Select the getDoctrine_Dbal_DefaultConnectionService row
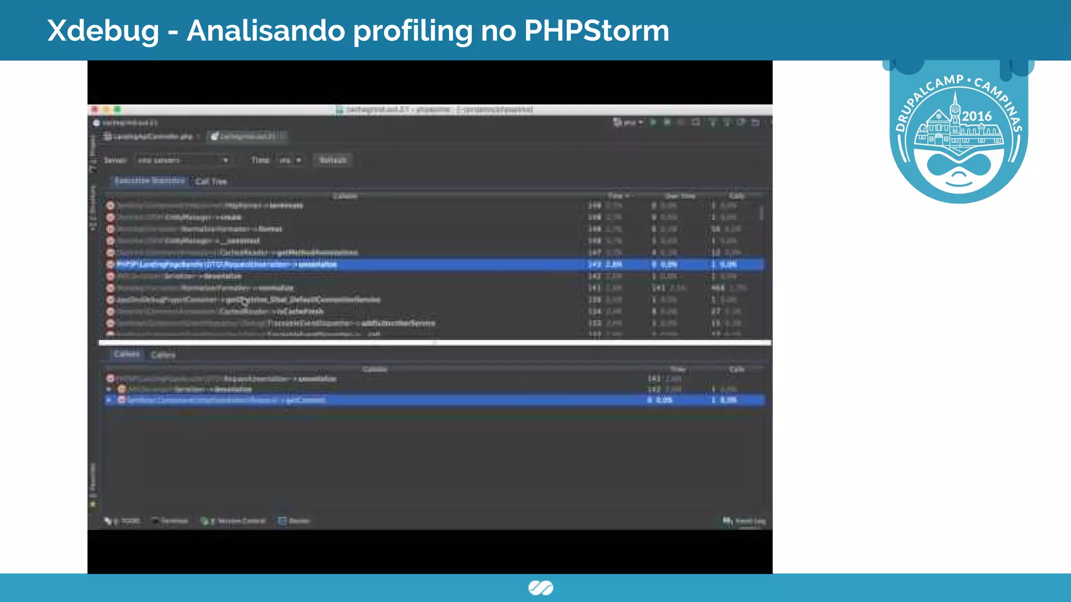This screenshot has height=602, width=1071. pyautogui.click(x=434, y=300)
